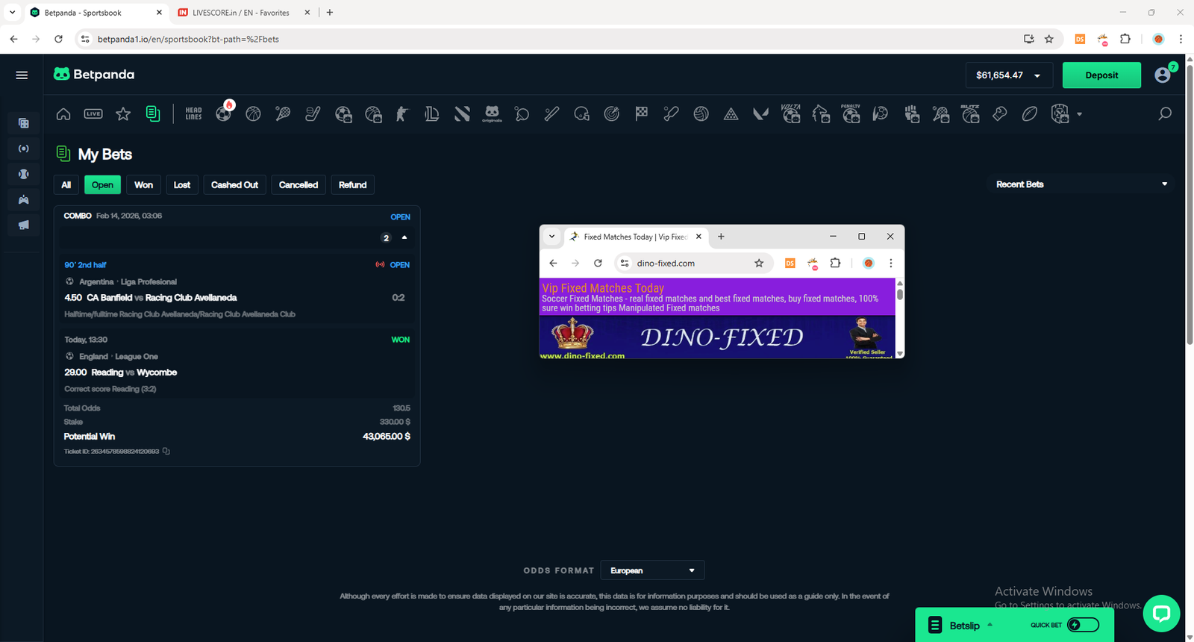Select the Basketball sport icon
1194x642 pixels.
(253, 113)
